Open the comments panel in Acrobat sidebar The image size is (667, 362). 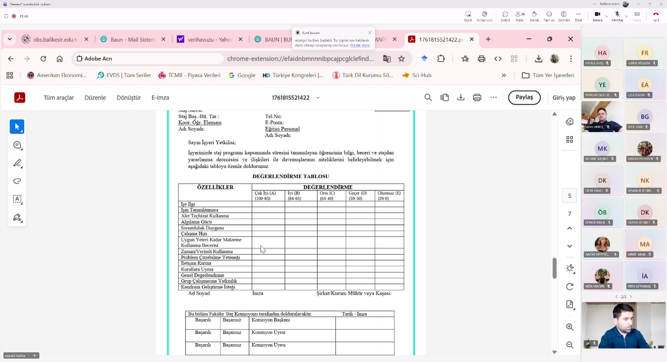(x=570, y=121)
